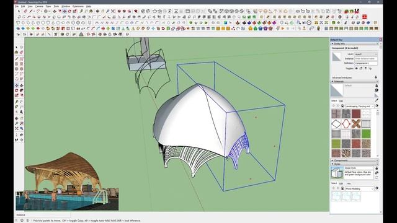Select the Tape Measure tool in top toolbar

click(x=81, y=11)
